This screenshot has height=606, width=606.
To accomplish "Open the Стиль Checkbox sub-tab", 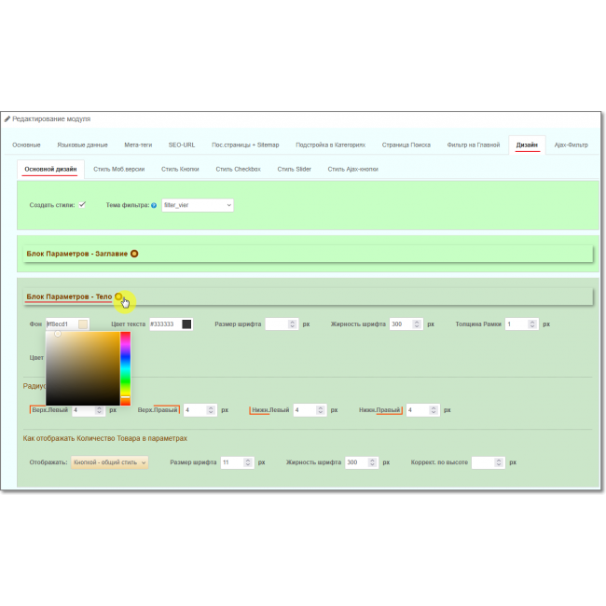I will point(238,170).
